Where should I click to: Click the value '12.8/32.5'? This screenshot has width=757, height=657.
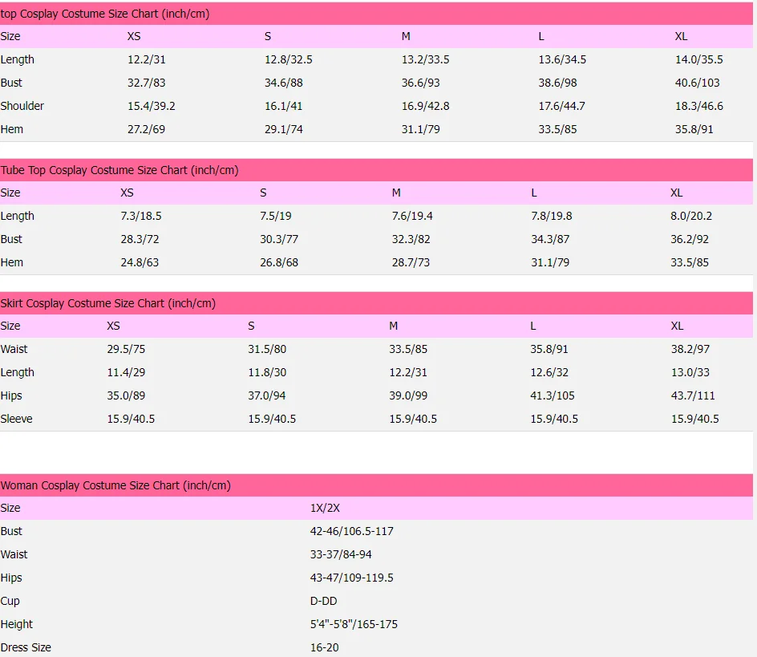pos(288,59)
